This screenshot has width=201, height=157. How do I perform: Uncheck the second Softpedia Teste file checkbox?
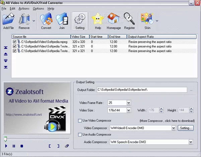(x=14, y=46)
